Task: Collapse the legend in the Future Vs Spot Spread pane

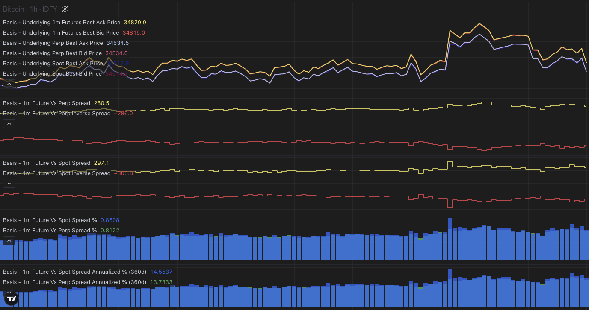Action: 9,184
